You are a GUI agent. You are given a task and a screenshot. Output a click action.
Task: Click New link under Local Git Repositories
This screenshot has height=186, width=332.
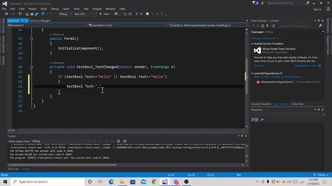257,77
